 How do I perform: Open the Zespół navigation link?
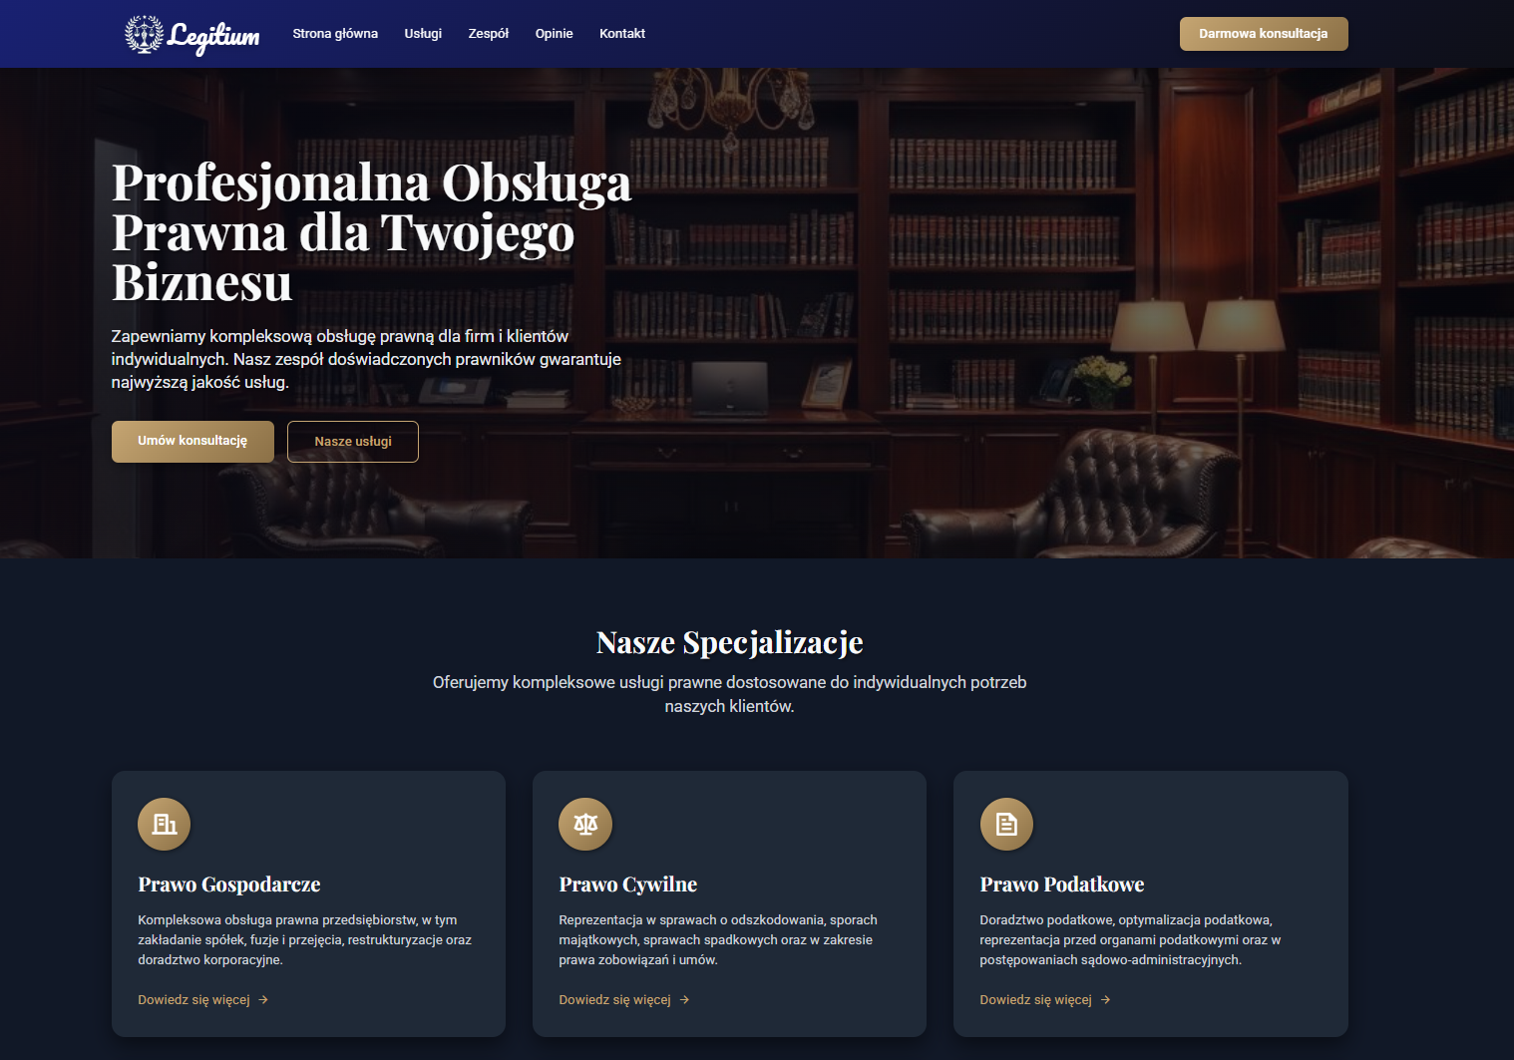pyautogui.click(x=489, y=34)
